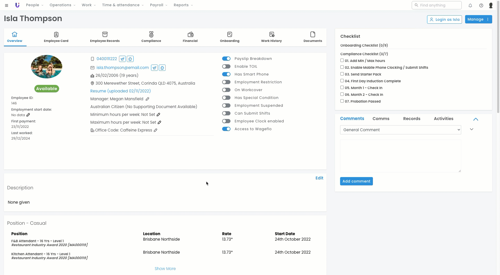Screen dimensions: 500x275
Task: Switch to the Compliance tab
Action: click(x=151, y=37)
